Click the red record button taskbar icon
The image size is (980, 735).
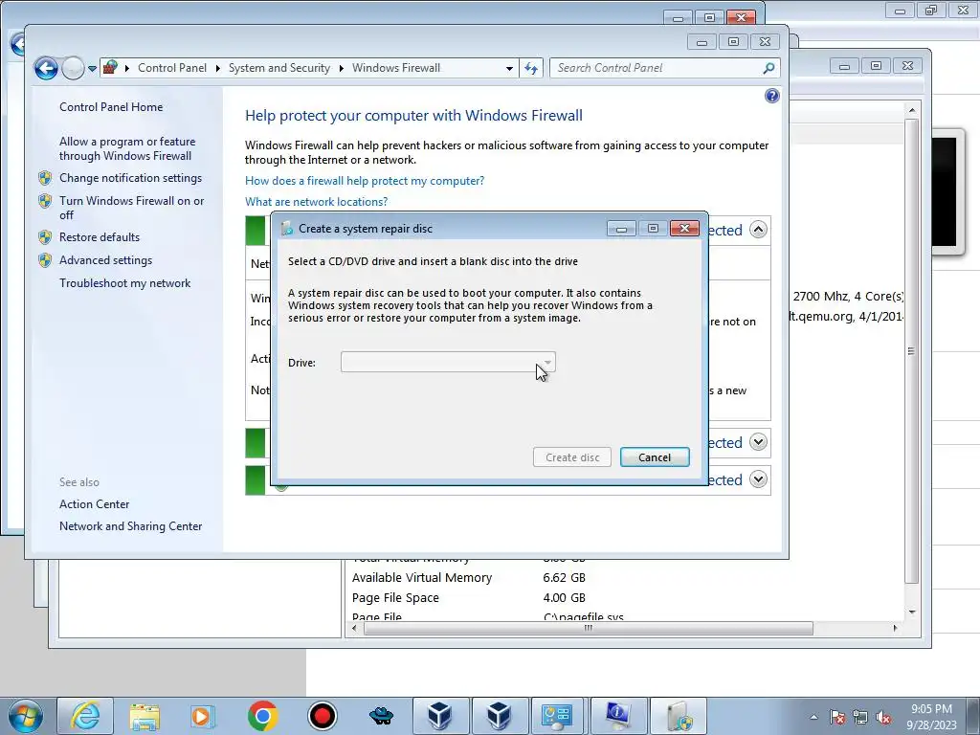pyautogui.click(x=322, y=716)
